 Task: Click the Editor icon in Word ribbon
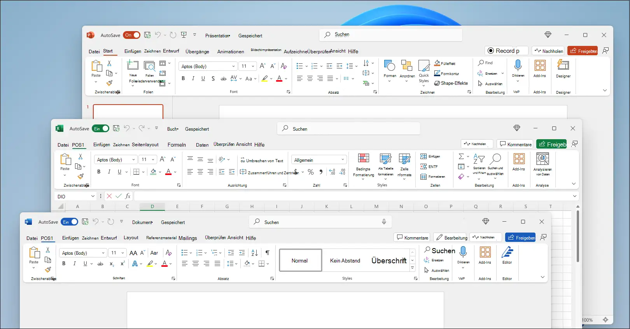click(507, 253)
